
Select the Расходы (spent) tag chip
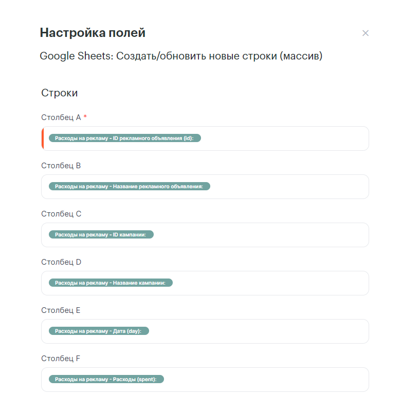pyautogui.click(x=106, y=380)
